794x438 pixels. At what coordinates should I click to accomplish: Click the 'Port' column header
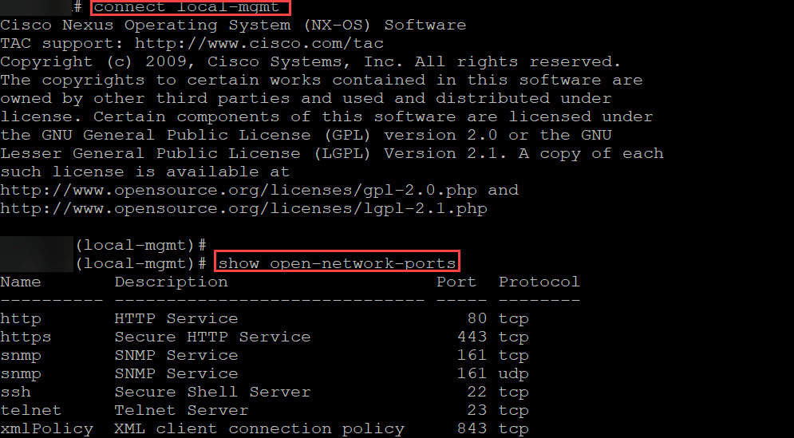[456, 282]
